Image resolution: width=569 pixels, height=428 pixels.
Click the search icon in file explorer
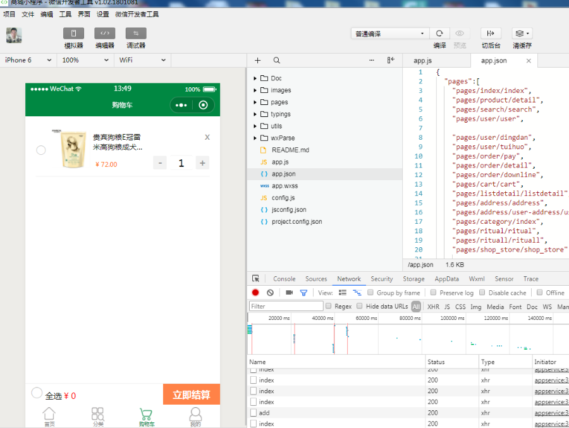[277, 61]
